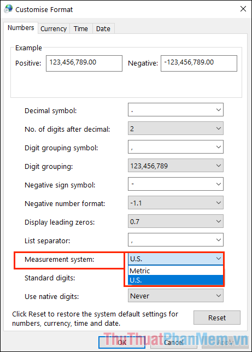Expand No. of digits after decimal dropdown
Viewport: 252px width, 352px height.
[175, 128]
